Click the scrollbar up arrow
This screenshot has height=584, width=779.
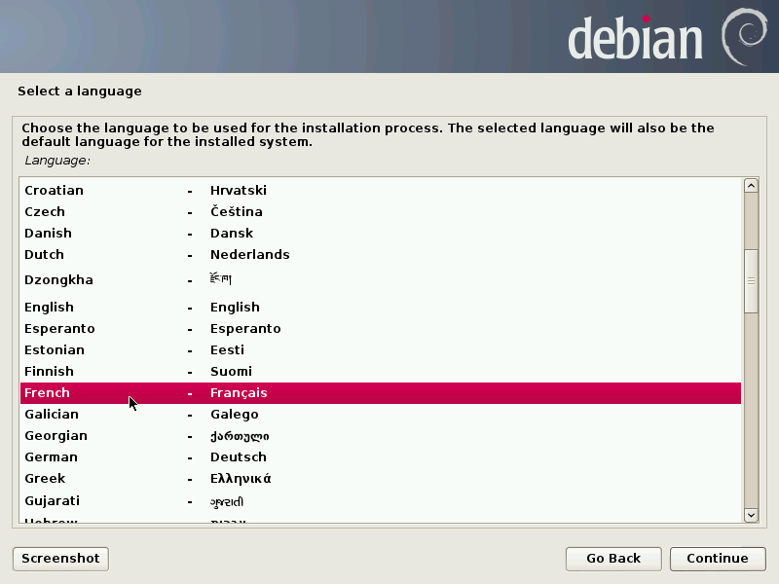(x=751, y=186)
